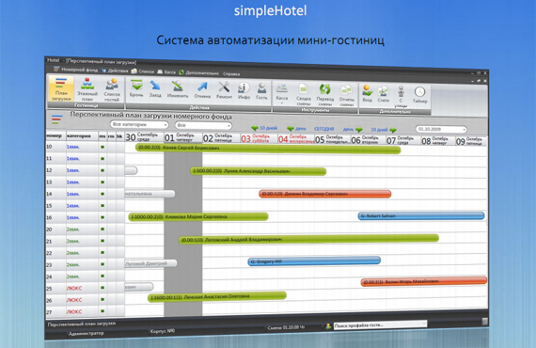Click the Бронь reservation icon

[x=136, y=87]
